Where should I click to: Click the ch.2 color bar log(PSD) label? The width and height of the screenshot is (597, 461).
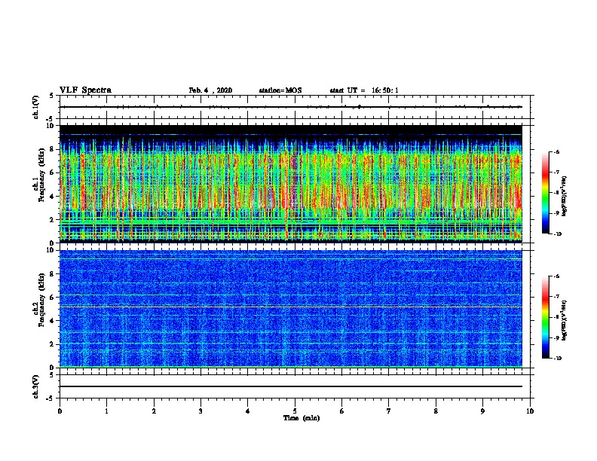565,320
